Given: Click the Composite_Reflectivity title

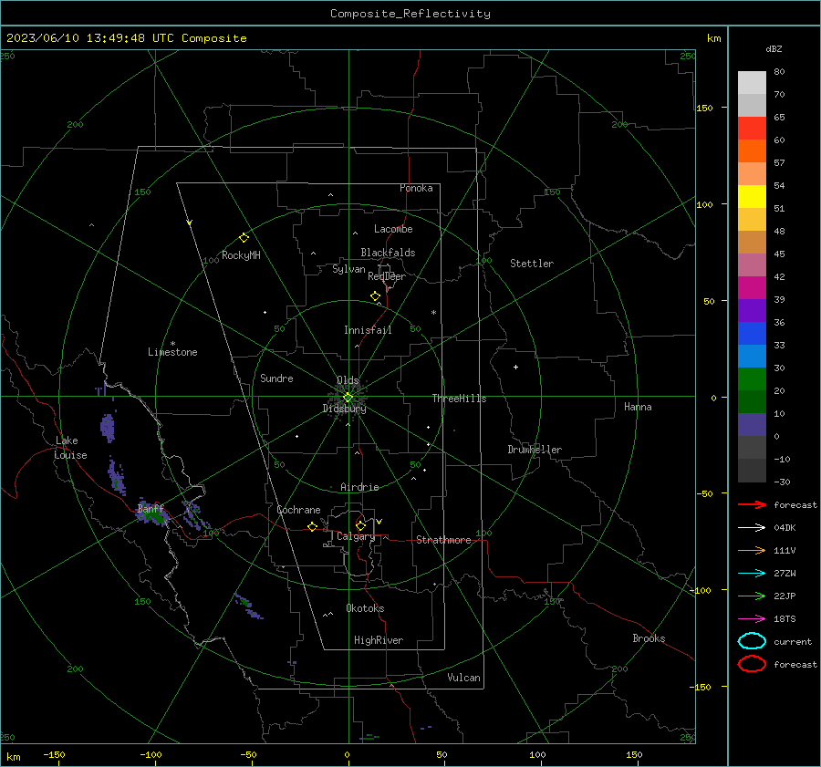Looking at the screenshot, I should pyautogui.click(x=410, y=14).
